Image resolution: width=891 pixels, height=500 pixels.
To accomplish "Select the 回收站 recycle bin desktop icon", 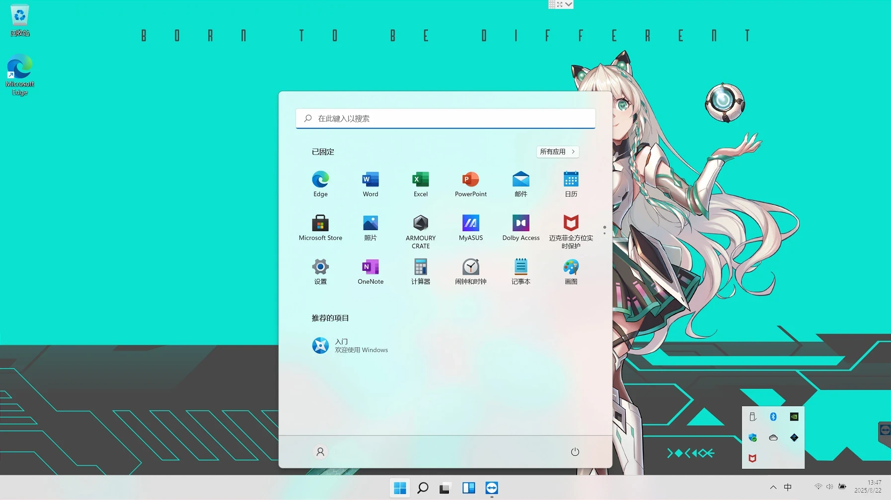I will [x=20, y=20].
